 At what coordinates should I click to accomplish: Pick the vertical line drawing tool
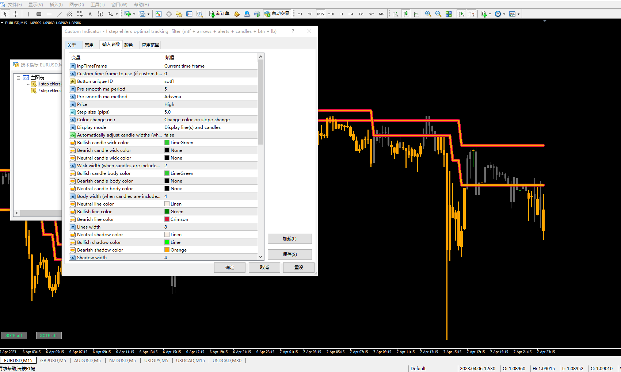point(28,14)
